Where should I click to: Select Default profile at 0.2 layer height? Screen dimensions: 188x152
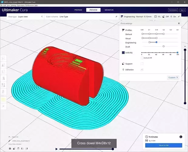click(x=163, y=34)
